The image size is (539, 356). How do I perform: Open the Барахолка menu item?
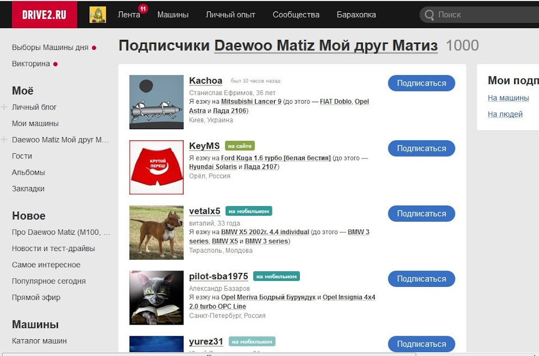[x=356, y=15]
